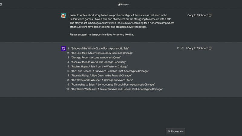This screenshot has width=242, height=136.
Task: Click the circular arrow icon inside Regenerate
Action: point(169,131)
